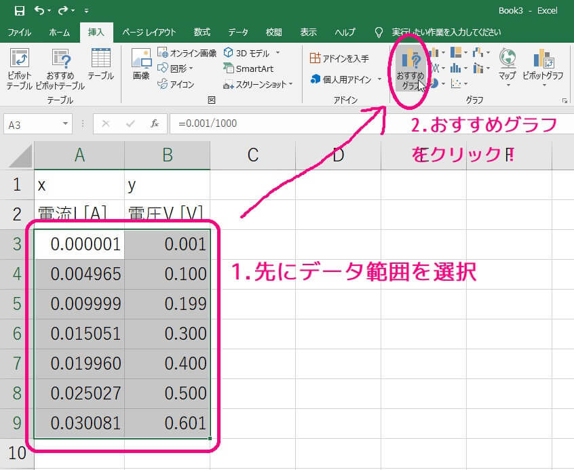This screenshot has width=574, height=470.
Task: Click cell containing 0.015051
Action: click(x=79, y=334)
